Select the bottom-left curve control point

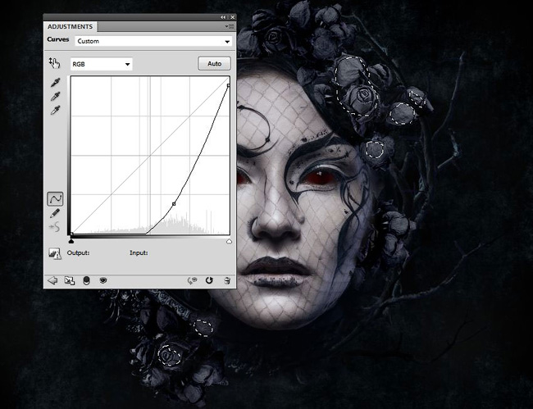click(71, 234)
